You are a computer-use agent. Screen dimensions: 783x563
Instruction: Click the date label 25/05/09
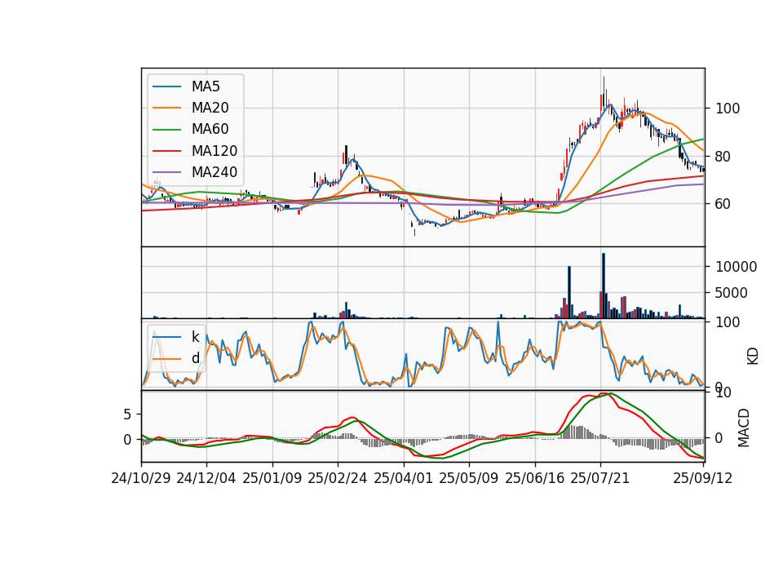pos(469,478)
